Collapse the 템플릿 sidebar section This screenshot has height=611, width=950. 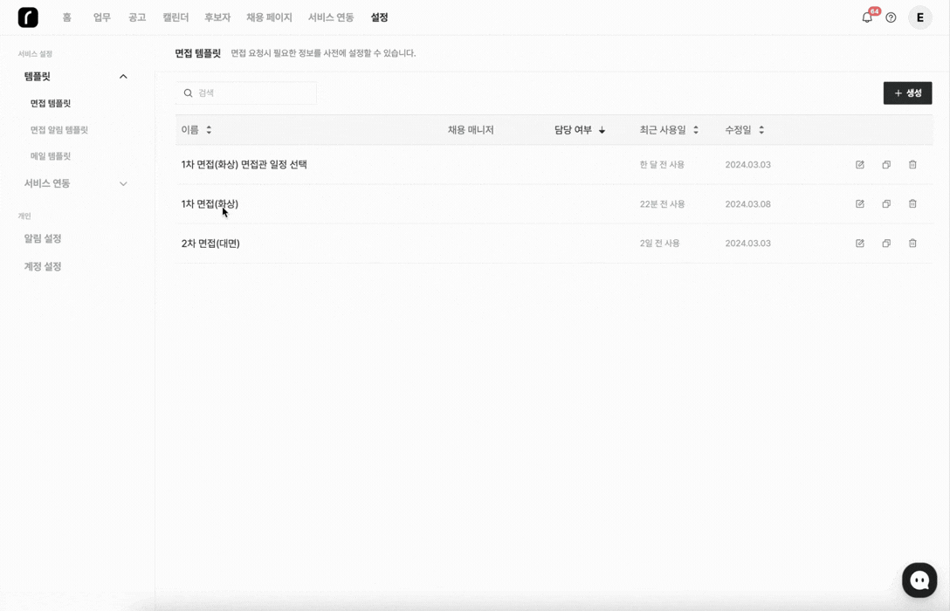(x=123, y=77)
